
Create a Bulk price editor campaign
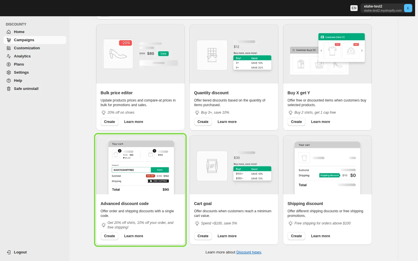point(109,122)
